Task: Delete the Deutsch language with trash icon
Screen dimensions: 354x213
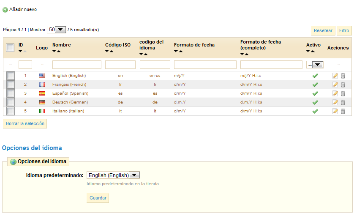Action: (x=343, y=102)
